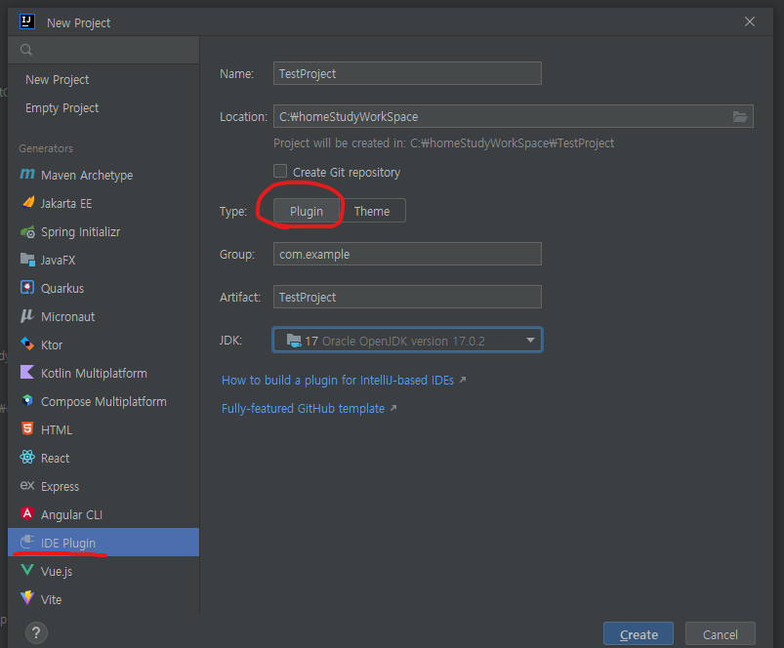The width and height of the screenshot is (784, 648).
Task: Click the Group input field
Action: [407, 254]
